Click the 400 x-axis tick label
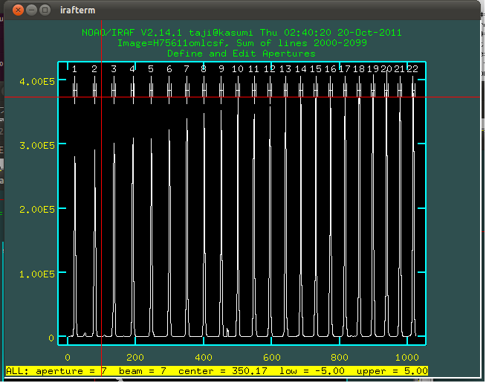Image resolution: width=486 pixels, height=383 pixels. [204, 356]
